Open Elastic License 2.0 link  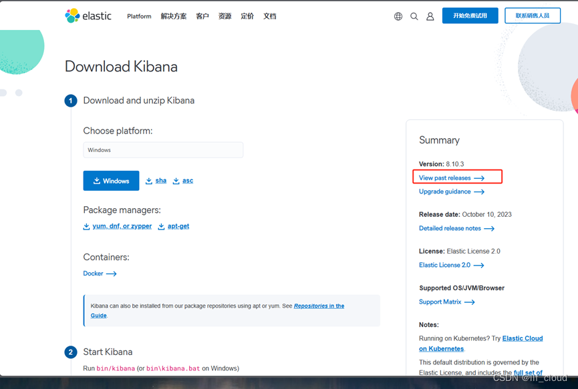click(452, 265)
